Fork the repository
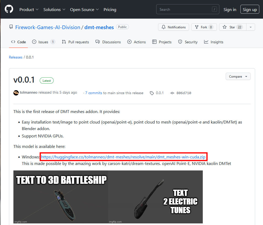263x225 pixels. click(x=204, y=27)
